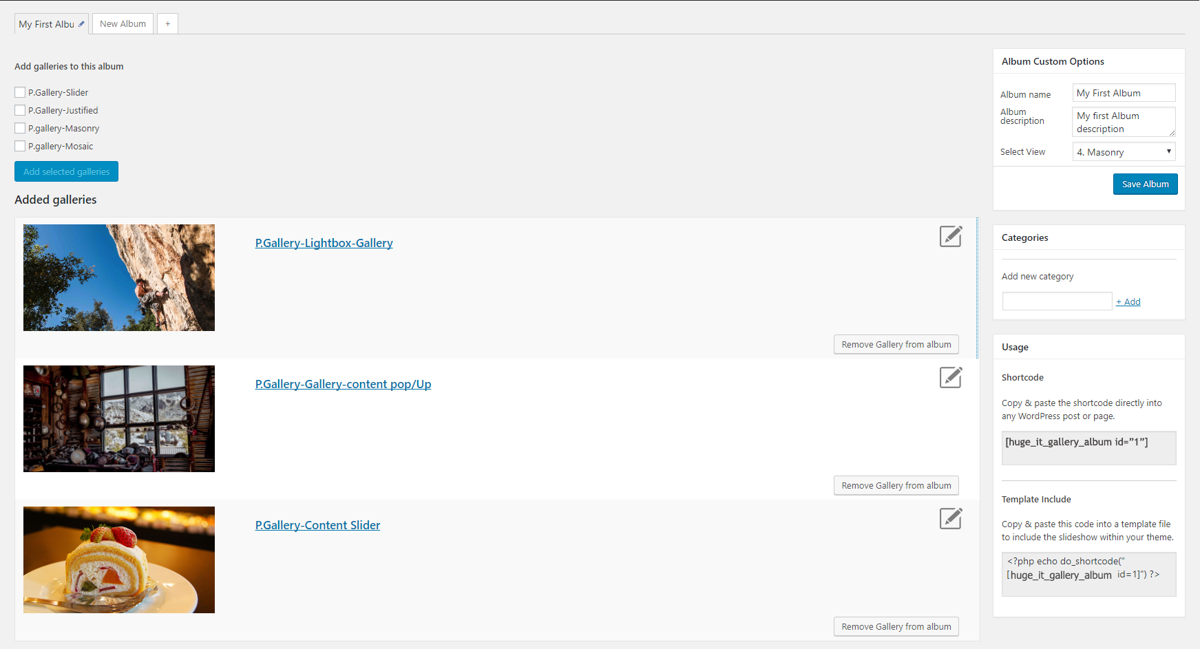The height and width of the screenshot is (649, 1200).
Task: Check the P.Gallery-Slider checkbox
Action: (x=20, y=92)
